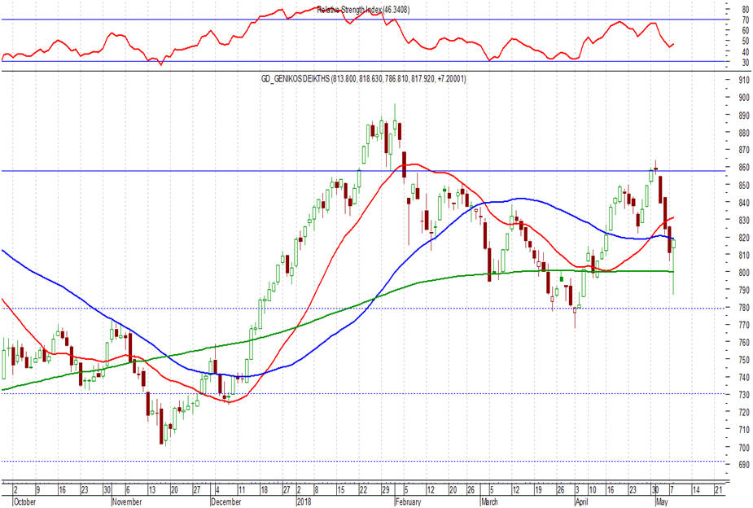This screenshot has width=753, height=508.
Task: Select the March month label
Action: tap(489, 501)
